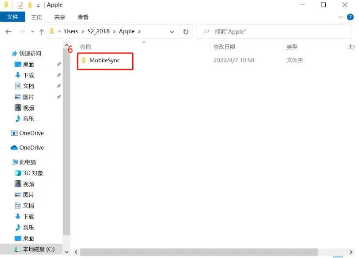Go forward with the right arrow
359x258 pixels.
coord(22,32)
